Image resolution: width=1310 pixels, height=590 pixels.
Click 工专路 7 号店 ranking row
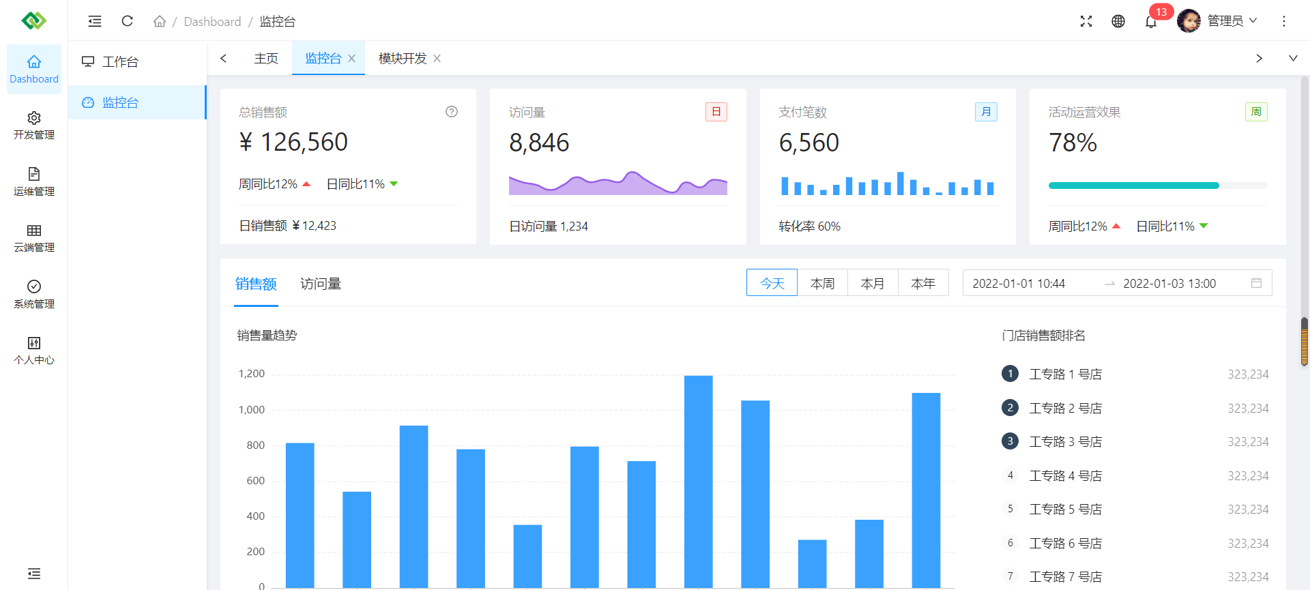[x=1135, y=576]
